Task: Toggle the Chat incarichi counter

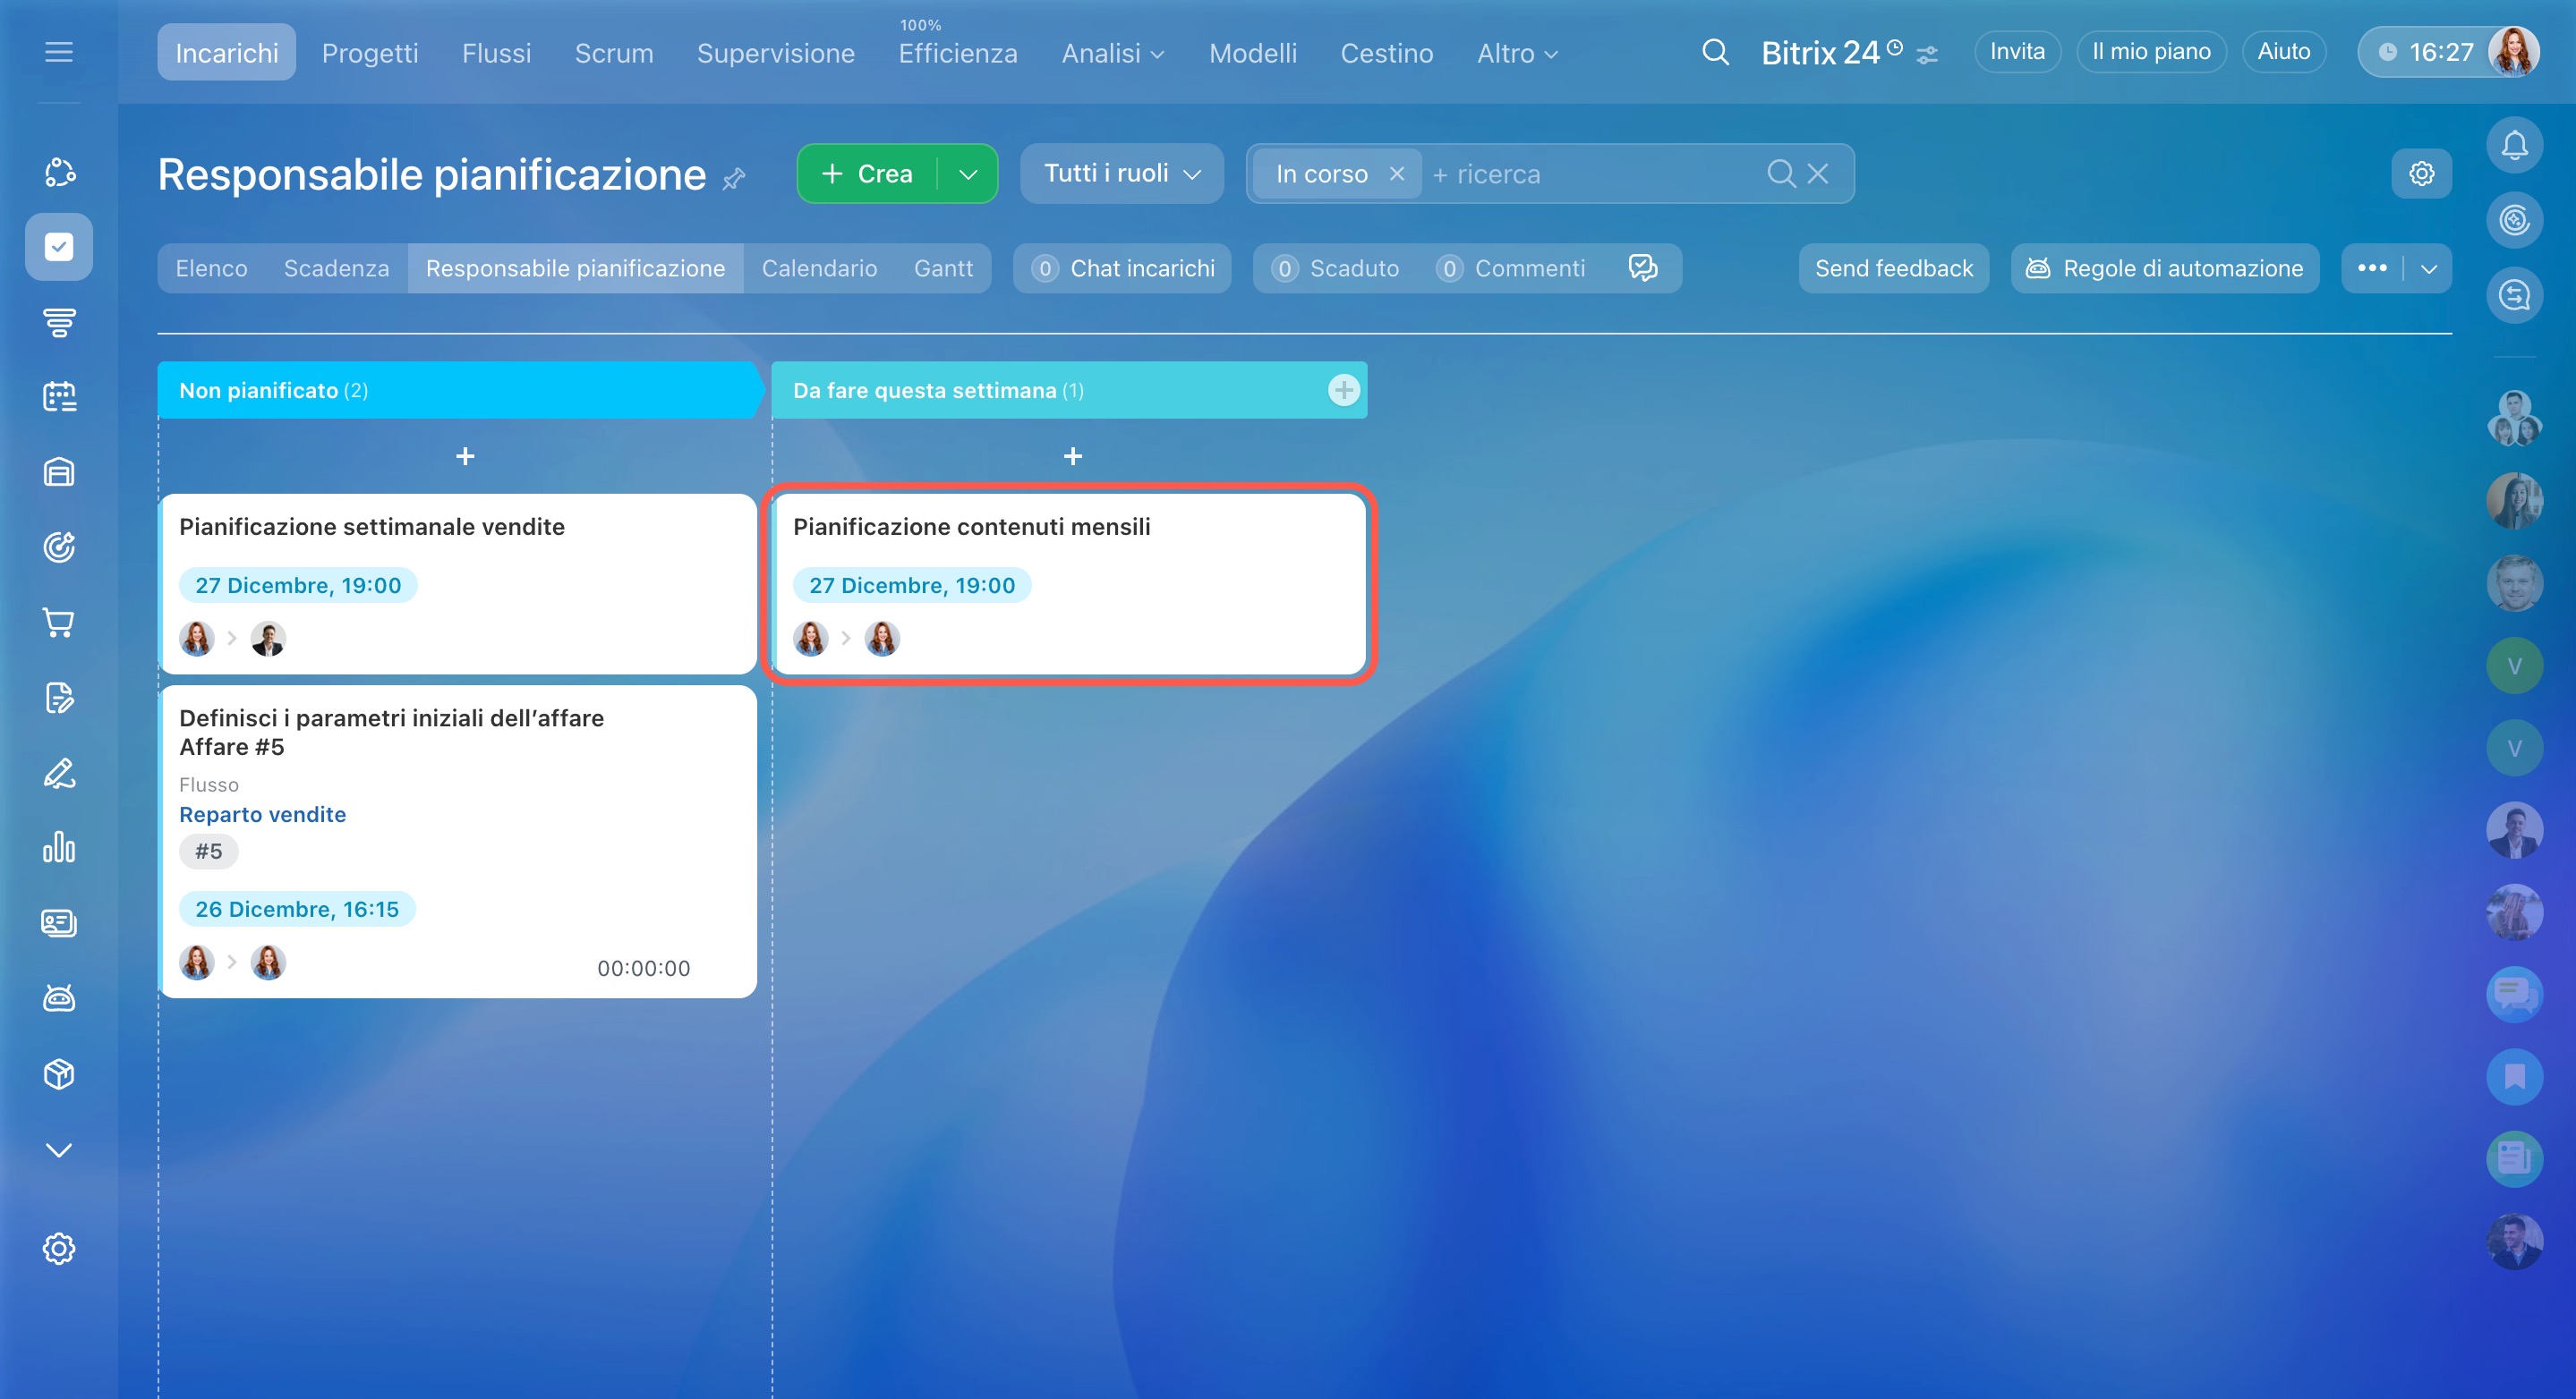Action: point(1123,269)
